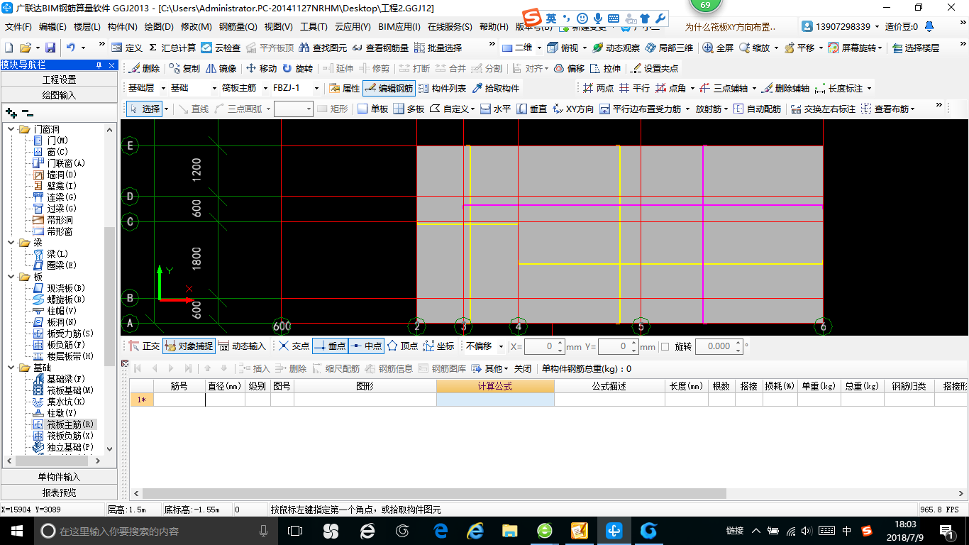This screenshot has height=545, width=969.
Task: Click 平行 parallel auxiliary axis
Action: pos(634,89)
